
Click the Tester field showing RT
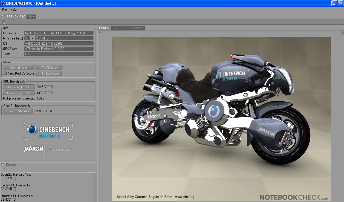coord(59,54)
